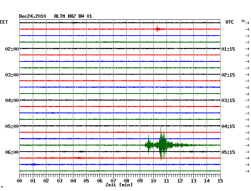Select minute tick label 06
Viewport: 251px width, 191px height.
click(100, 181)
